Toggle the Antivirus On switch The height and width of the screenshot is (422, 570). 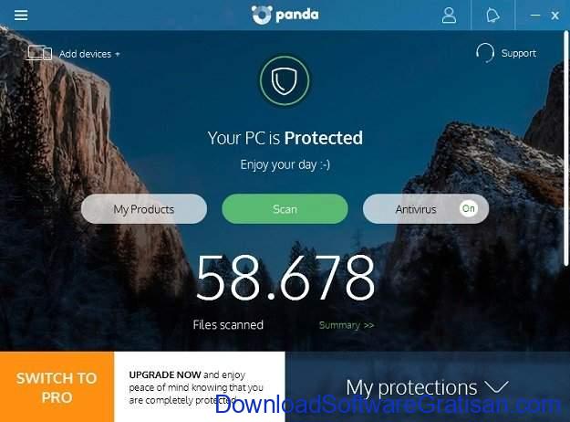pyautogui.click(x=468, y=208)
